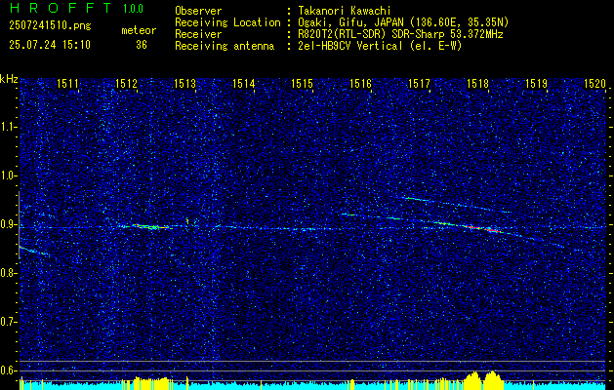Click the observer name Takanori Kawachi

click(x=345, y=11)
